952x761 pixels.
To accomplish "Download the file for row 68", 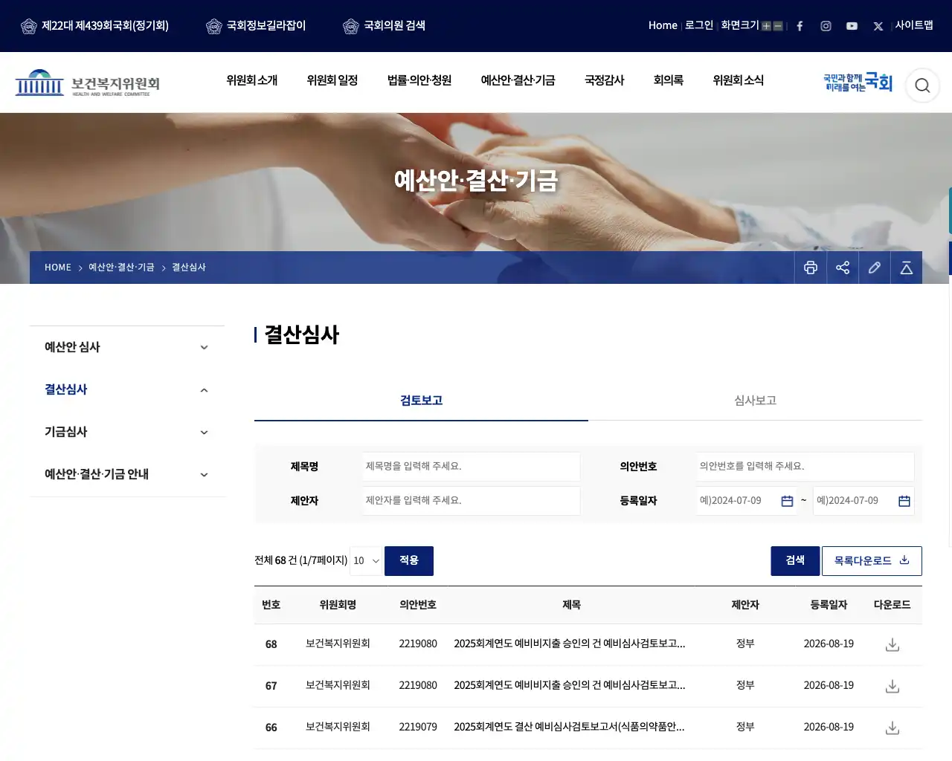I will (x=892, y=645).
